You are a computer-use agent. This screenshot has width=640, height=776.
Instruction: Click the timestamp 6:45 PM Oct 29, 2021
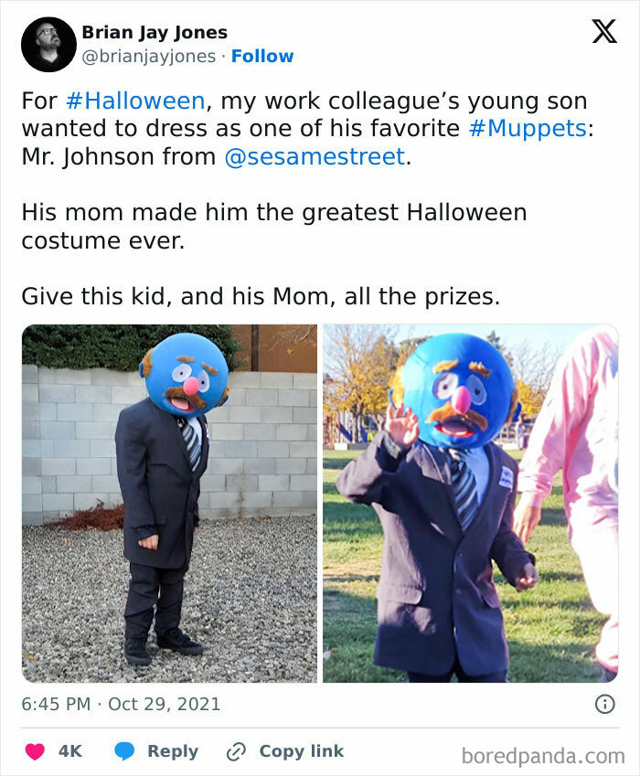[x=120, y=705]
